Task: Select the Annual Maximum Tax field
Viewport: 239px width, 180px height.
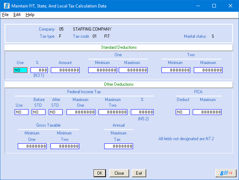Action: click(118, 146)
